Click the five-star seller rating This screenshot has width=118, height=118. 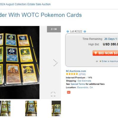[72, 74]
